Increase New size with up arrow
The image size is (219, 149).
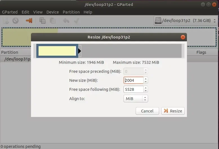[x=146, y=79]
